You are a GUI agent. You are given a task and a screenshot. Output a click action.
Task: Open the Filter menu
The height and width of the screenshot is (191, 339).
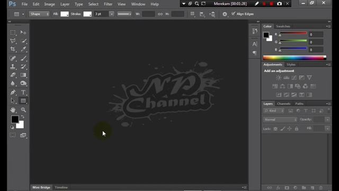pos(108,4)
